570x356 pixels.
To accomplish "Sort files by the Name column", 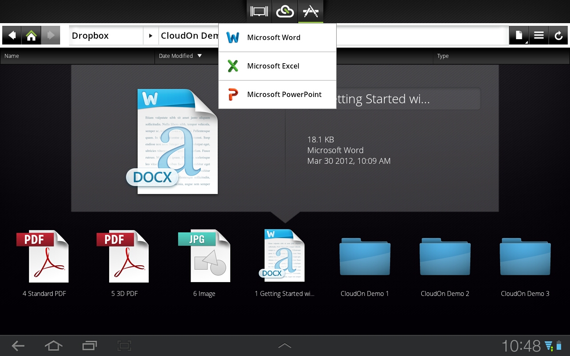I will [x=77, y=56].
